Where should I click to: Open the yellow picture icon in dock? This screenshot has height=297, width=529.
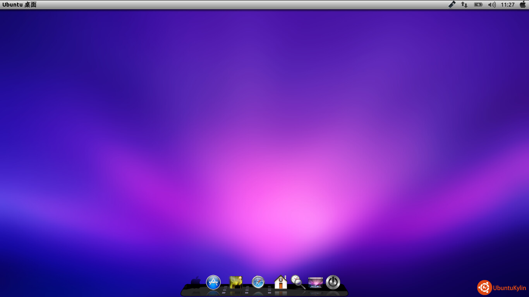[x=235, y=282]
